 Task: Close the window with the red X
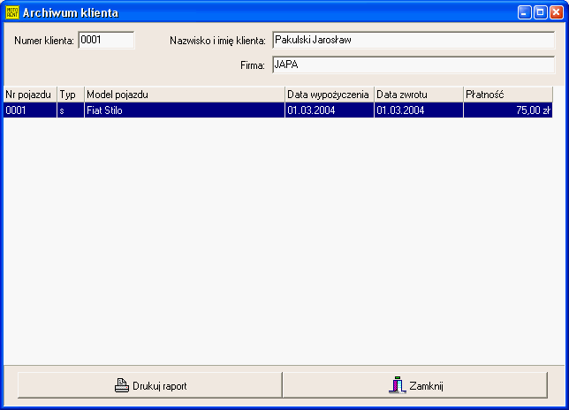(556, 12)
